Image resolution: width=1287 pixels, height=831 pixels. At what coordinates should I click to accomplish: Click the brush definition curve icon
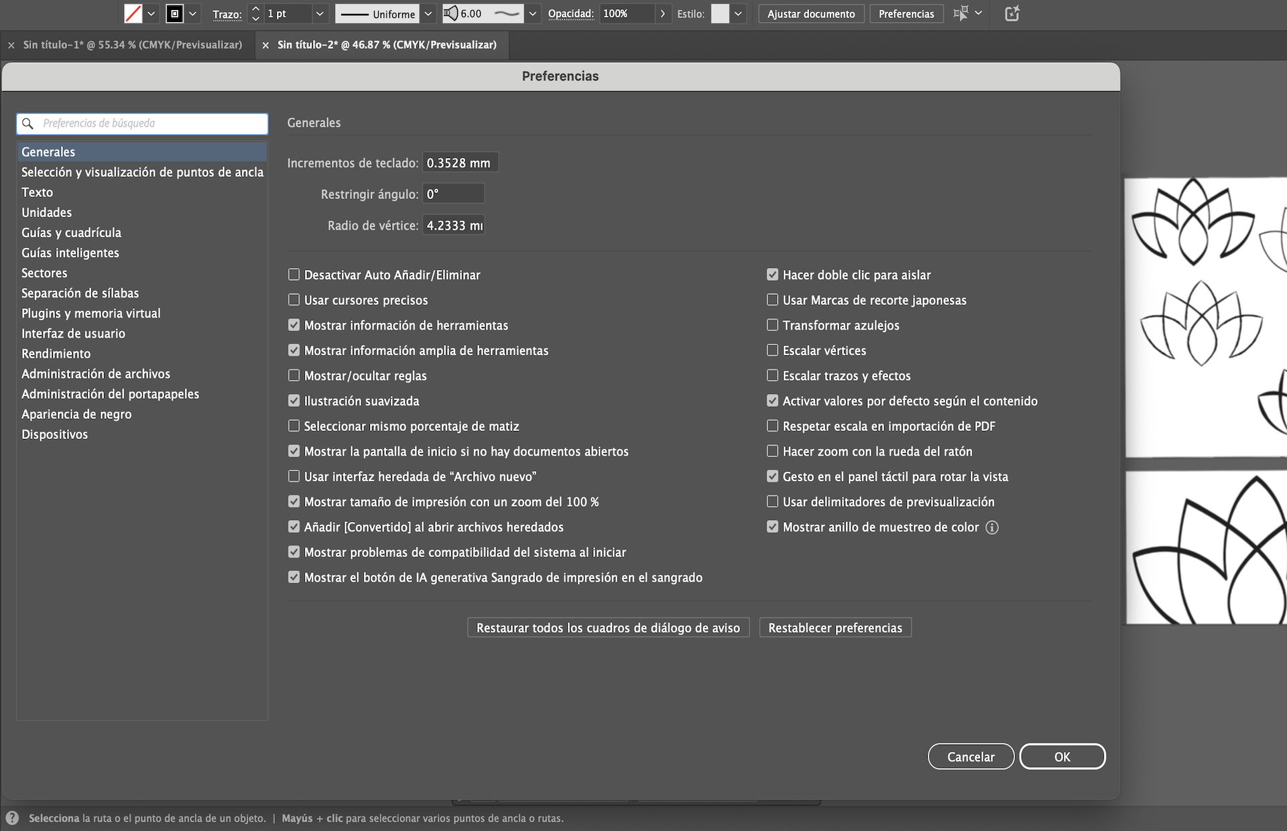coord(507,13)
